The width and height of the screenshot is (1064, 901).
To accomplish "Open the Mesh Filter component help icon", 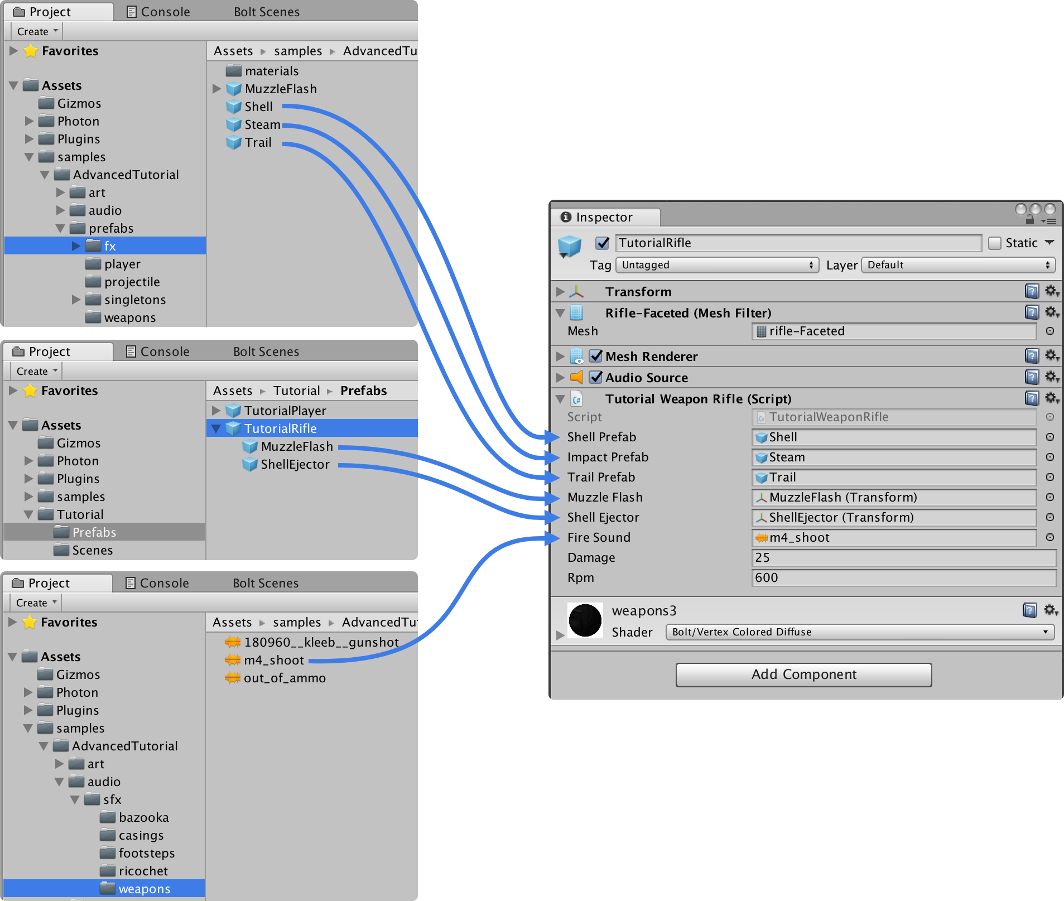I will coord(1032,312).
